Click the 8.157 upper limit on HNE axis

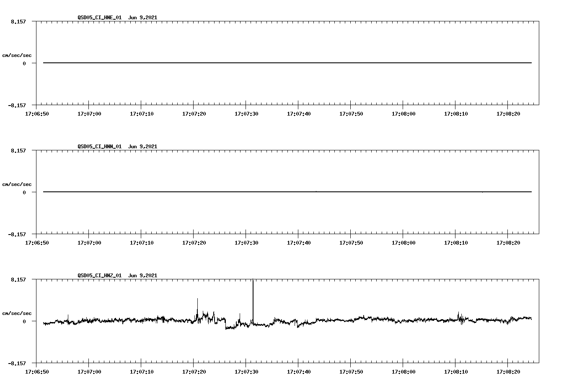18,21
